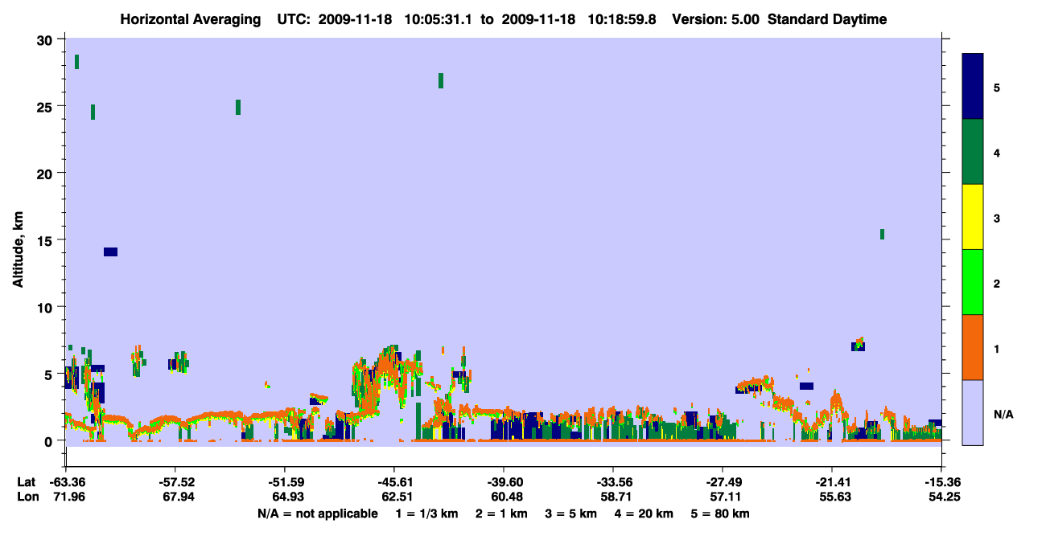Click the longitude value 71.96

click(x=68, y=497)
